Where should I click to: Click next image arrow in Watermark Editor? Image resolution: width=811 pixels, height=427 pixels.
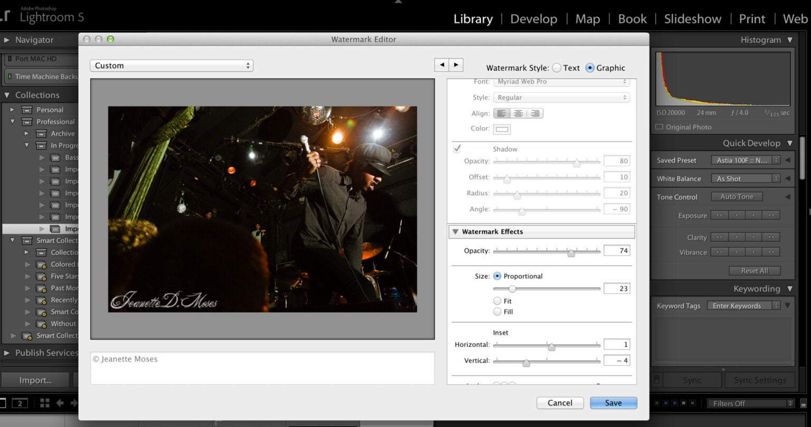click(456, 64)
